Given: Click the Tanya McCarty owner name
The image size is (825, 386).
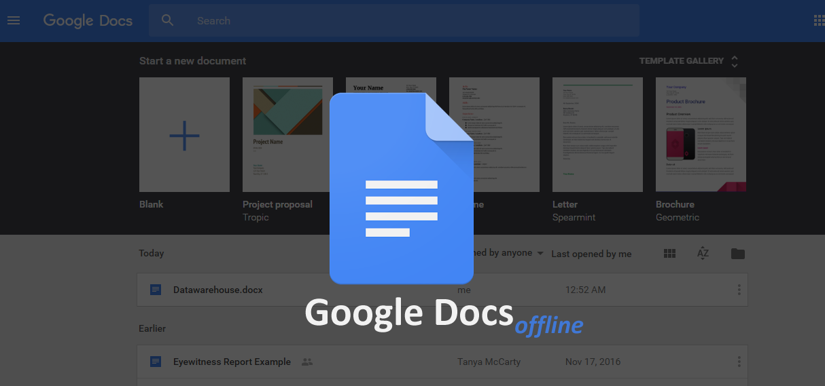Looking at the screenshot, I should (489, 362).
